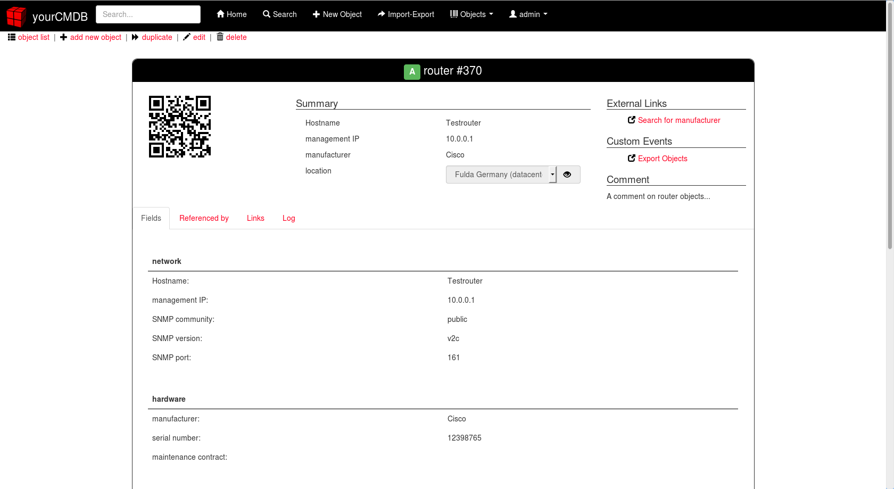This screenshot has width=894, height=489.
Task: Click the duplicate icon in the toolbar
Action: pos(134,37)
